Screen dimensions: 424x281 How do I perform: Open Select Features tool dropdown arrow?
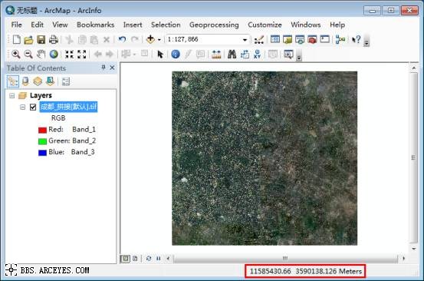coord(134,55)
